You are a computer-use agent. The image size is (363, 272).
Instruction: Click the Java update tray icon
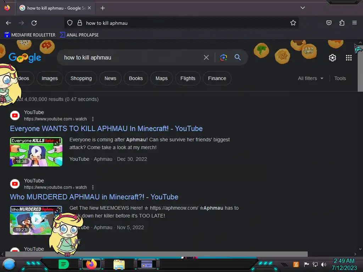[296, 264]
